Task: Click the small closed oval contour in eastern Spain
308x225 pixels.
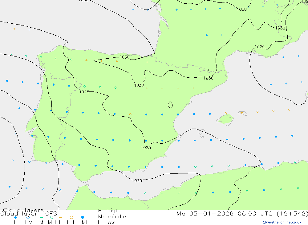Action: pyautogui.click(x=170, y=105)
